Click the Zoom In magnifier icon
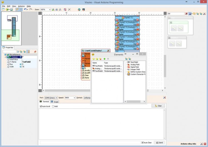The height and width of the screenshot is (147, 208). point(53,9)
